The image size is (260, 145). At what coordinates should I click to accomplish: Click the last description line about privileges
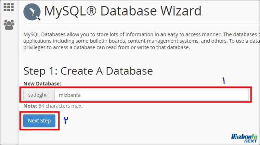[107, 47]
